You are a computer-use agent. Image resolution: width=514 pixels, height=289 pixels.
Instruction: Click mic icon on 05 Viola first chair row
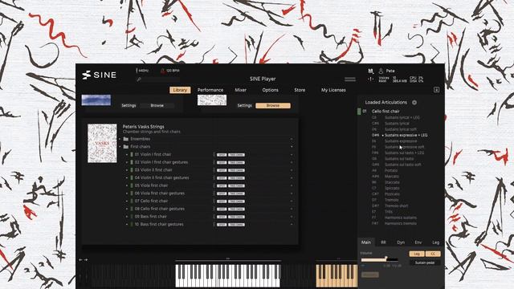click(214, 185)
